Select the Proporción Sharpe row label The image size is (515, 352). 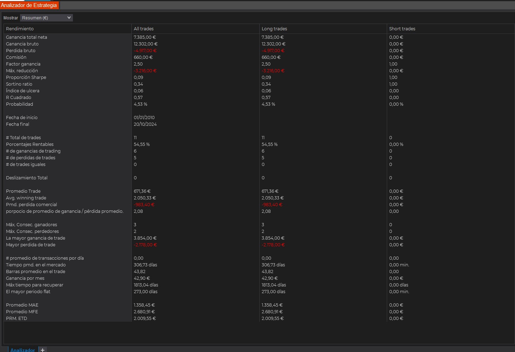26,77
